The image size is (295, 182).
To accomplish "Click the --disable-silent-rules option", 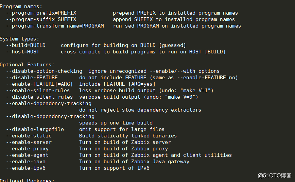I will tap(39, 97).
